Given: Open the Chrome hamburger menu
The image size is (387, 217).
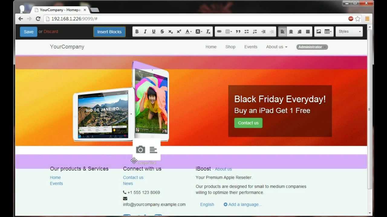Looking at the screenshot, I should point(367,19).
